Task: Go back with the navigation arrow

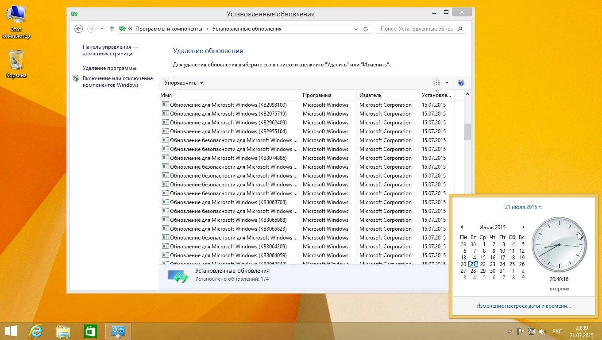Action: point(78,29)
